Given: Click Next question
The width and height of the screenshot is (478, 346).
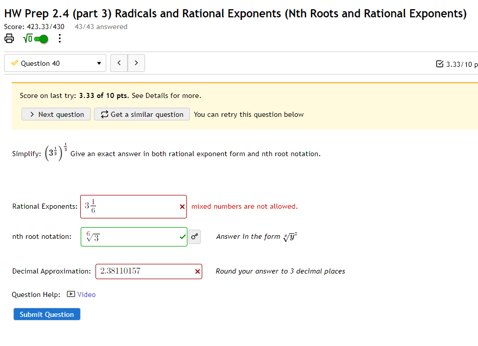Looking at the screenshot, I should coord(56,114).
